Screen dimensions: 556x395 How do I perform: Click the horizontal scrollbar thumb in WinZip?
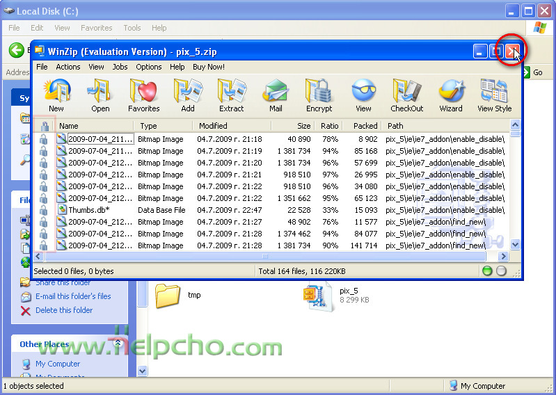(x=265, y=256)
